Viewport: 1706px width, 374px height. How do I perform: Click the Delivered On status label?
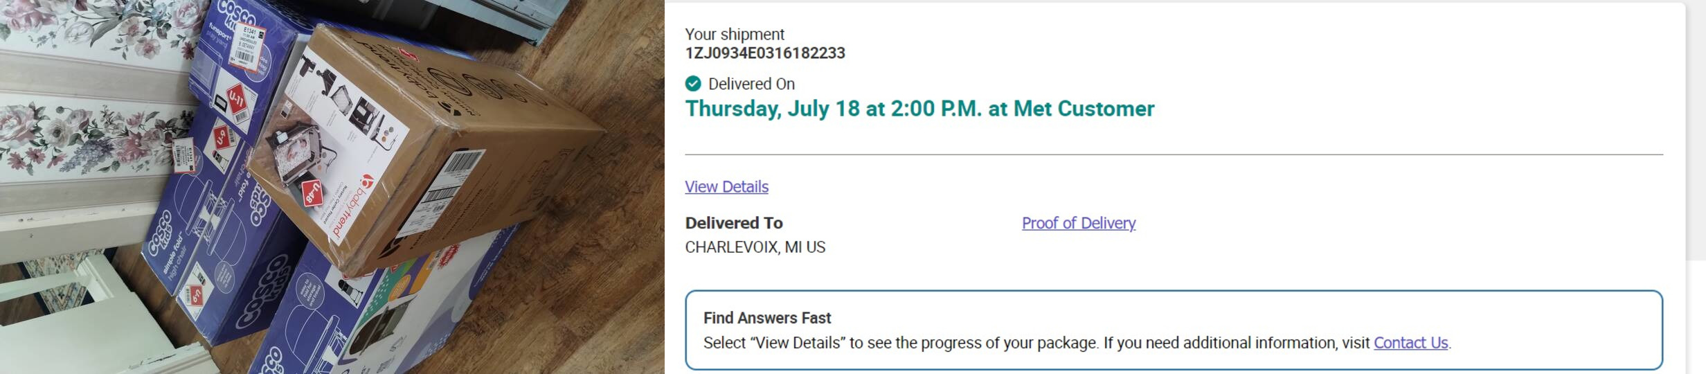pos(751,84)
